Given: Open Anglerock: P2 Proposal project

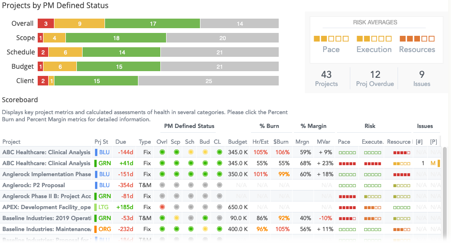Looking at the screenshot, I should [x=34, y=185].
